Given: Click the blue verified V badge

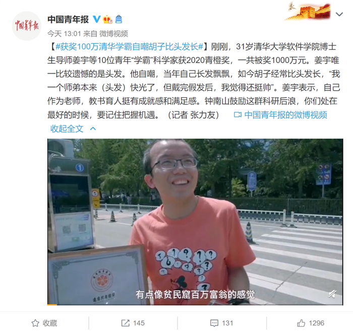Looking at the screenshot, I should [97, 19].
